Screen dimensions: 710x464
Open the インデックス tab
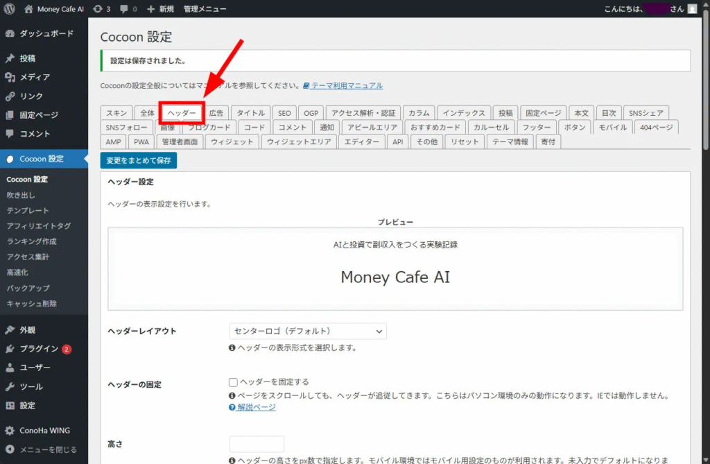click(x=464, y=113)
